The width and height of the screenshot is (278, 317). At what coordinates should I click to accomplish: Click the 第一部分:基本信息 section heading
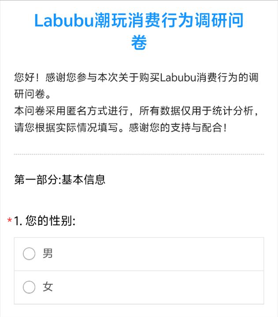(60, 180)
